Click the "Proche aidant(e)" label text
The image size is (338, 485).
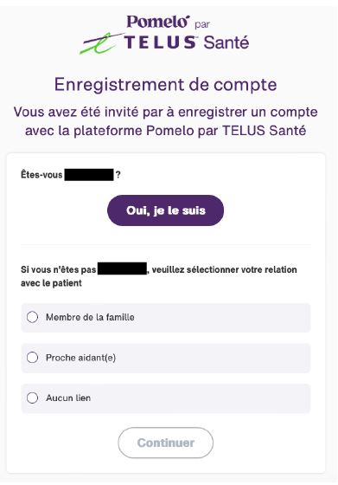81,358
